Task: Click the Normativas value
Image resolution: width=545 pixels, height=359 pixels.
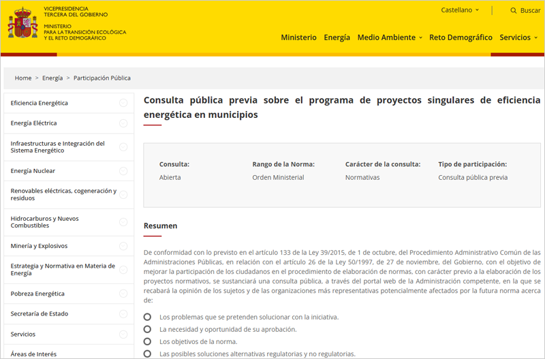Action: pos(362,177)
